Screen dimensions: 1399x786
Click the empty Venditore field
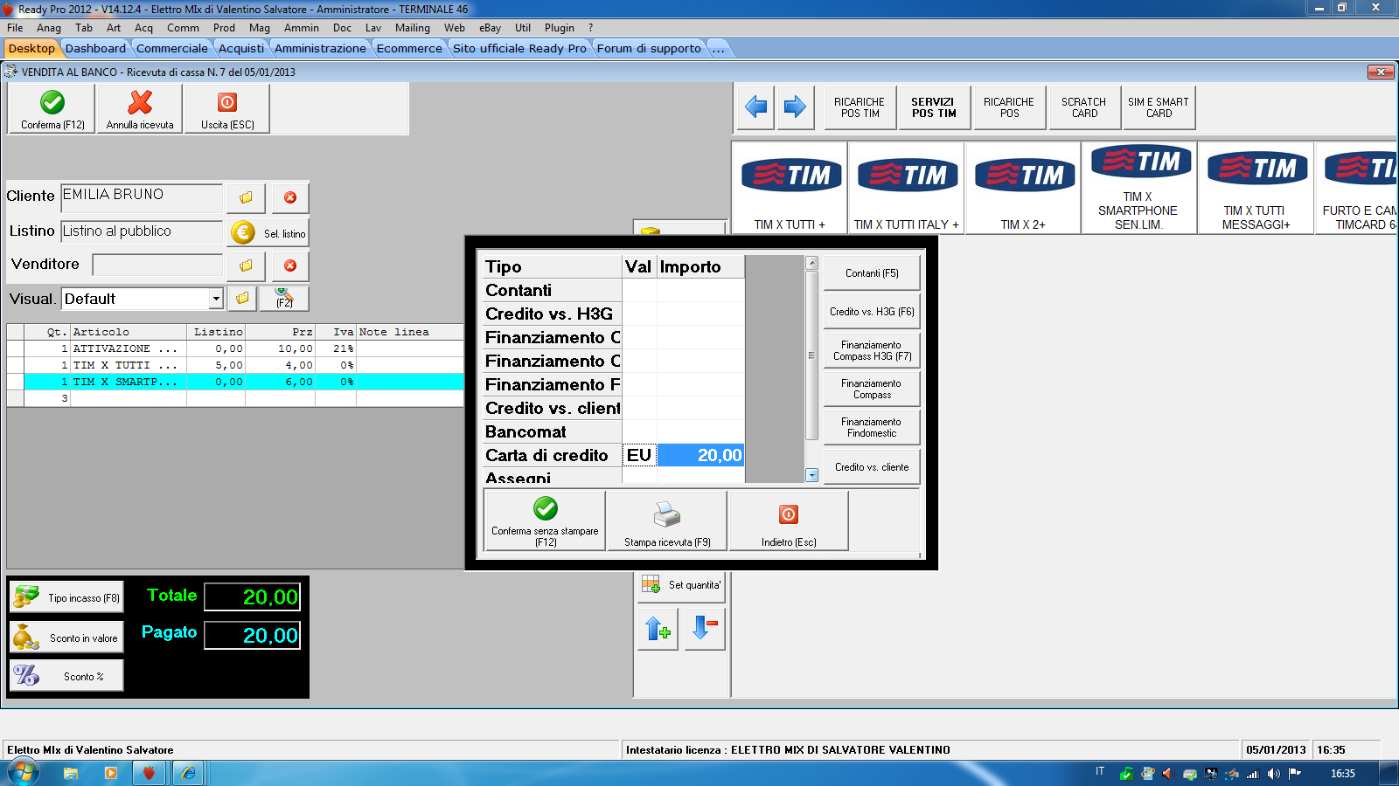pyautogui.click(x=157, y=265)
